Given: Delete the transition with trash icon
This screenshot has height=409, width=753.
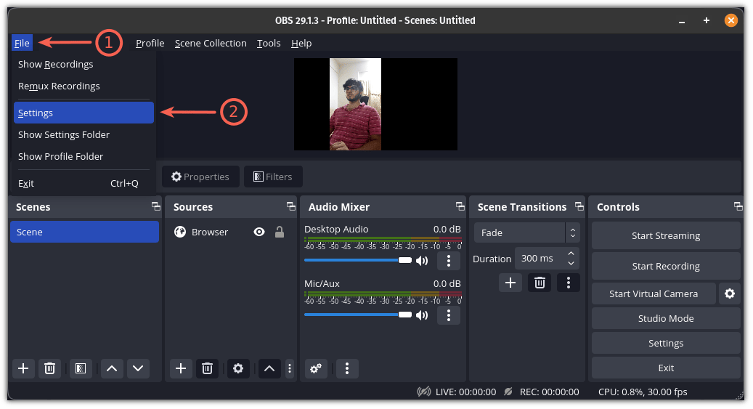Looking at the screenshot, I should click(x=540, y=283).
